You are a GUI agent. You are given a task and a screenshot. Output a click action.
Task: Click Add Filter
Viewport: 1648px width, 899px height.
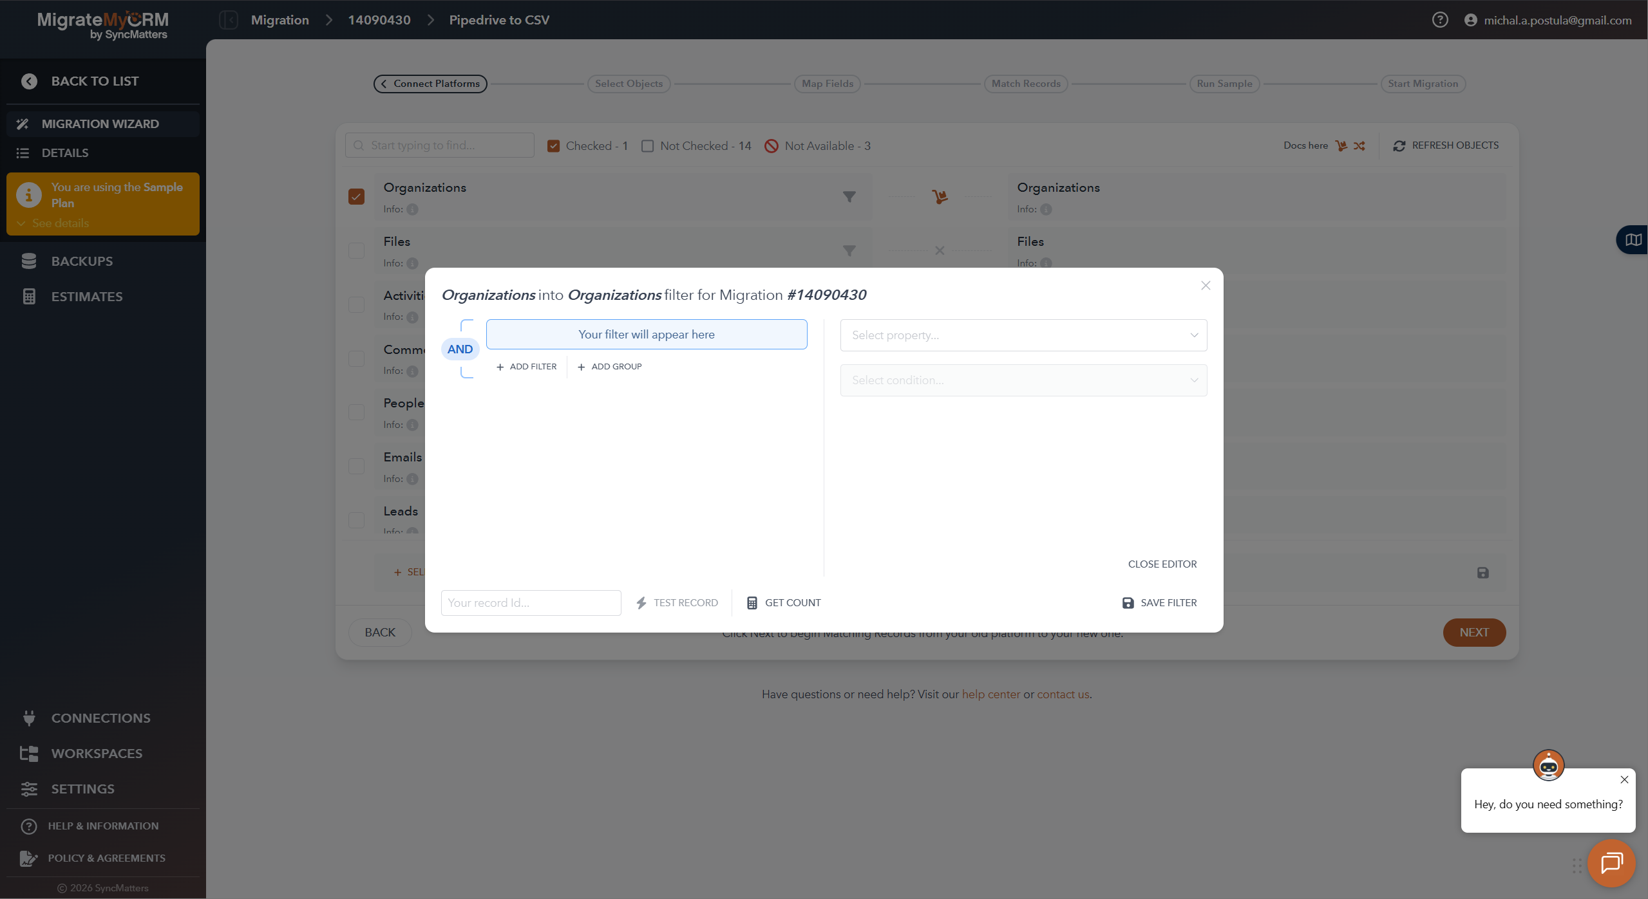pyautogui.click(x=526, y=367)
